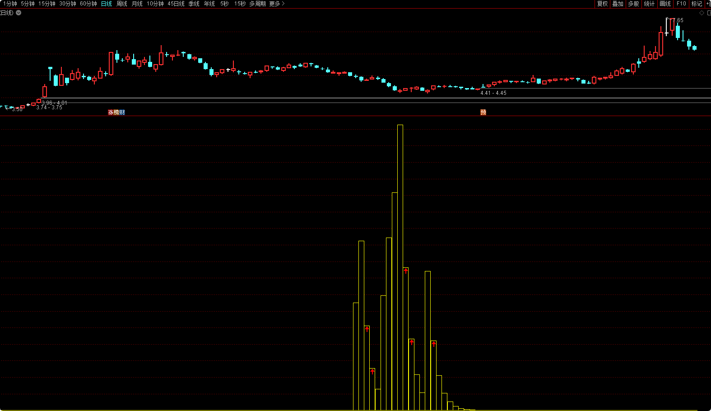This screenshot has height=411, width=711.
Task: Switch to the 60分钟 period tab
Action: coord(88,4)
